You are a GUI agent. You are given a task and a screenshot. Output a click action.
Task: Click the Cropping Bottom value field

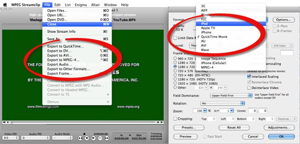pyautogui.click(x=251, y=119)
